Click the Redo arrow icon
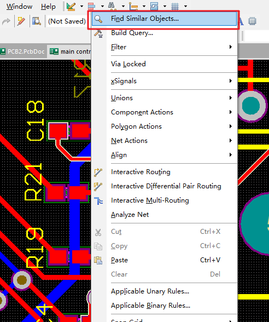 (x=7, y=21)
